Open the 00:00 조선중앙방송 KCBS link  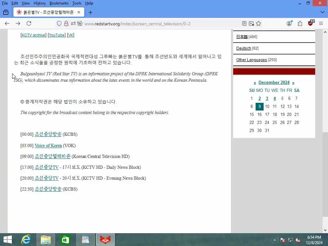pos(48,134)
